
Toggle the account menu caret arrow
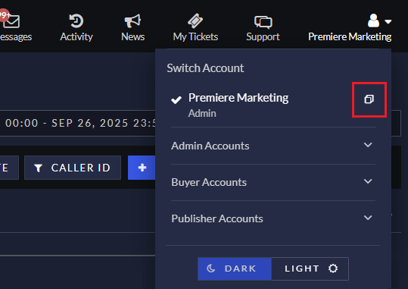click(388, 22)
